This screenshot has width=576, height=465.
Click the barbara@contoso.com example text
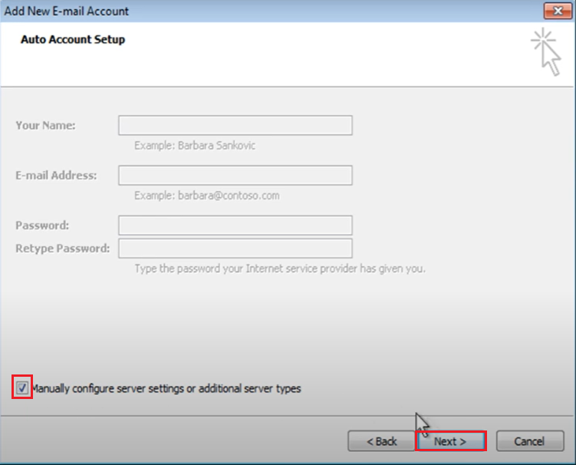207,196
